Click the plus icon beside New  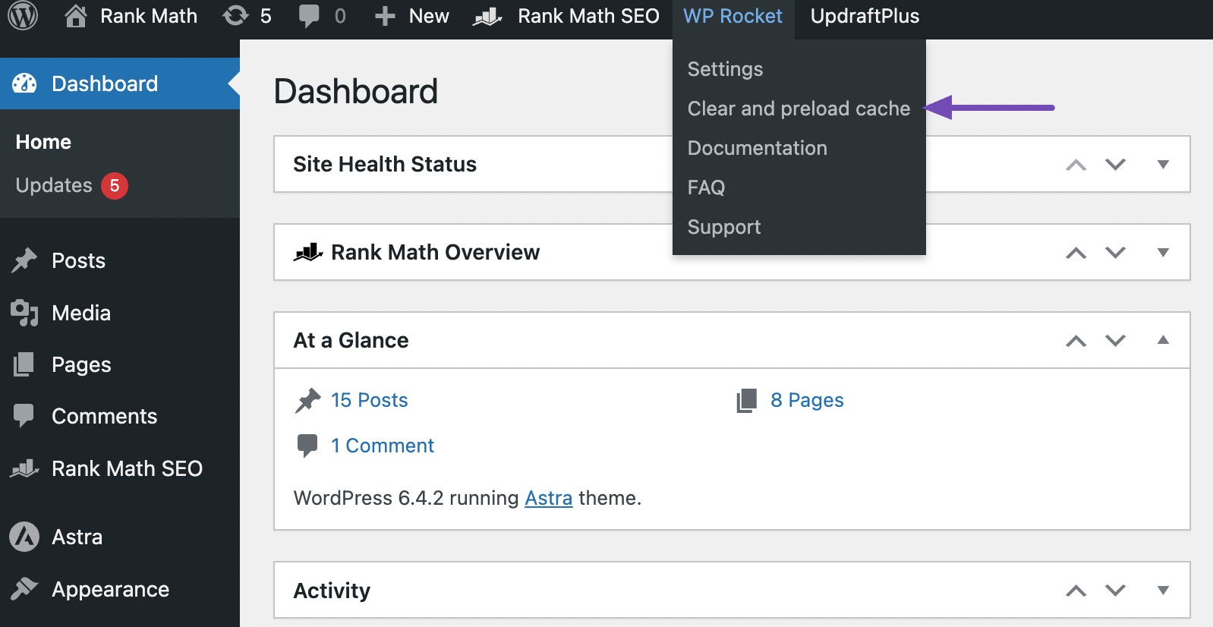coord(385,16)
